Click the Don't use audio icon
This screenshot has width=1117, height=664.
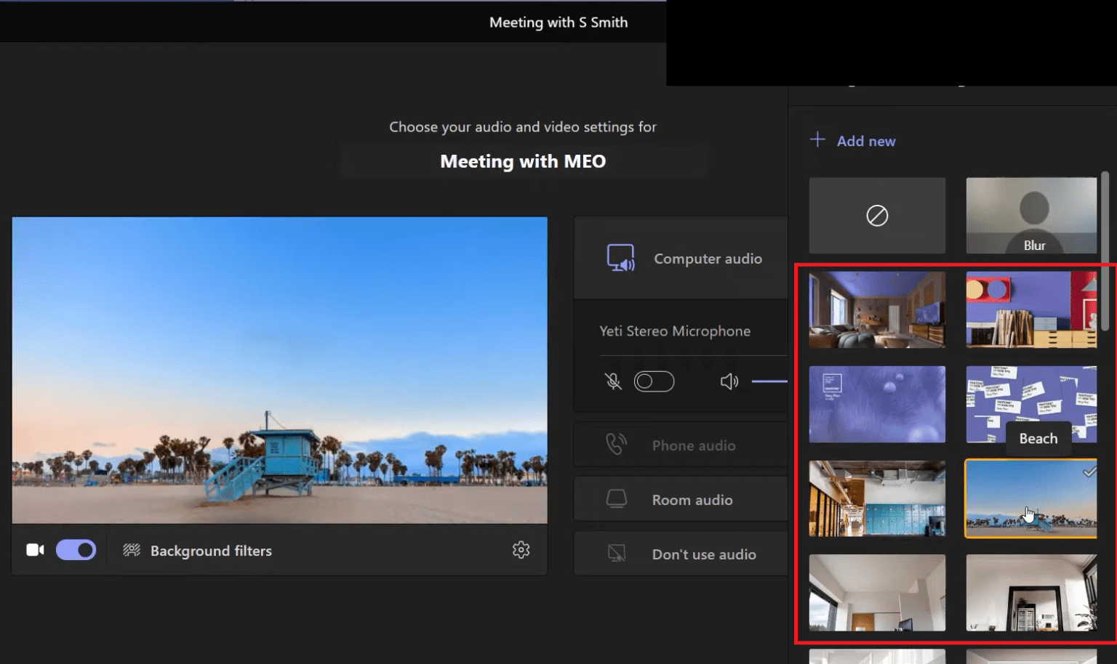coord(616,553)
